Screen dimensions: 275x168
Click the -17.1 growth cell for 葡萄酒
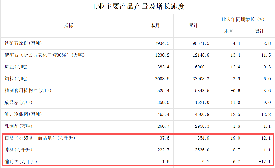(264, 161)
